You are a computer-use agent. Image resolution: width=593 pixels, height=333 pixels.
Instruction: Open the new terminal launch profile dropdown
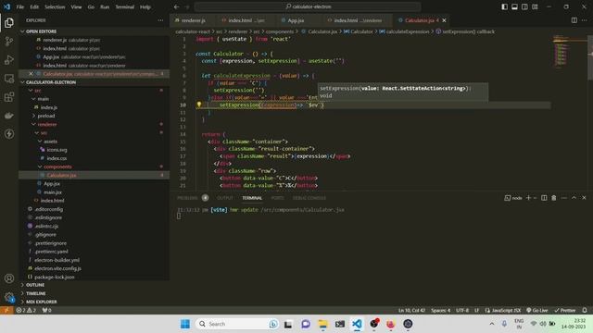(536, 198)
